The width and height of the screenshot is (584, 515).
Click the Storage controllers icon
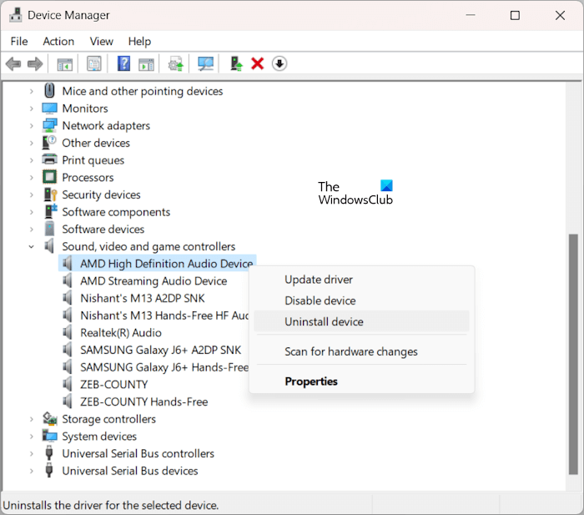(50, 419)
